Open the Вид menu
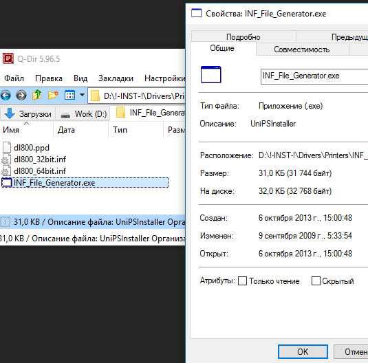Viewport: 368px width, 363px height. click(x=80, y=78)
